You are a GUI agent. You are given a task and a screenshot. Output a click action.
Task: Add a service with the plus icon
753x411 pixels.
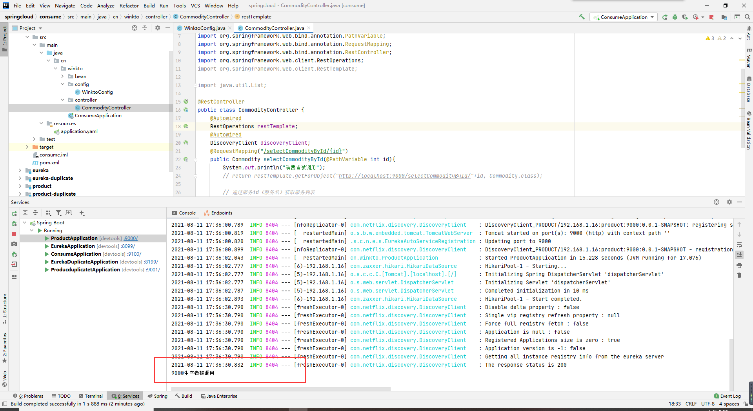(82, 213)
